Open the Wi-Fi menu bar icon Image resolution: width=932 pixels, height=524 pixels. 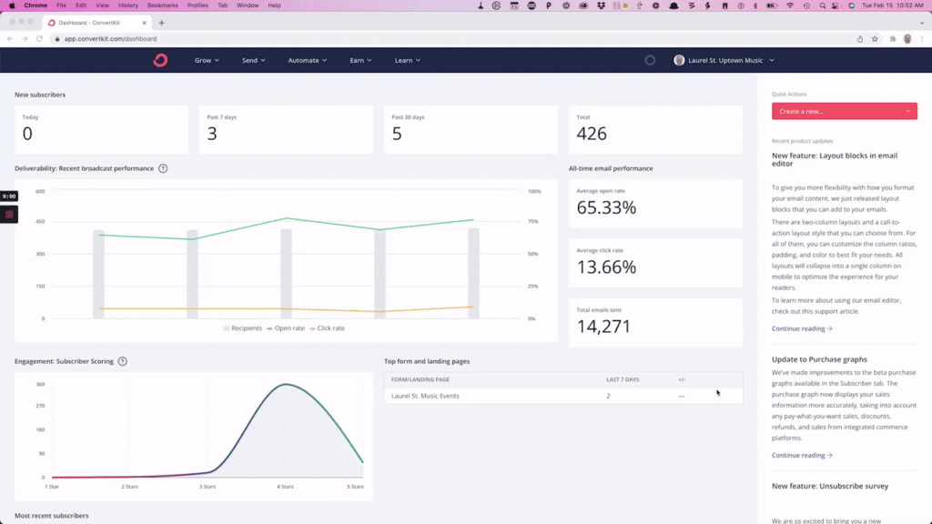[790, 5]
